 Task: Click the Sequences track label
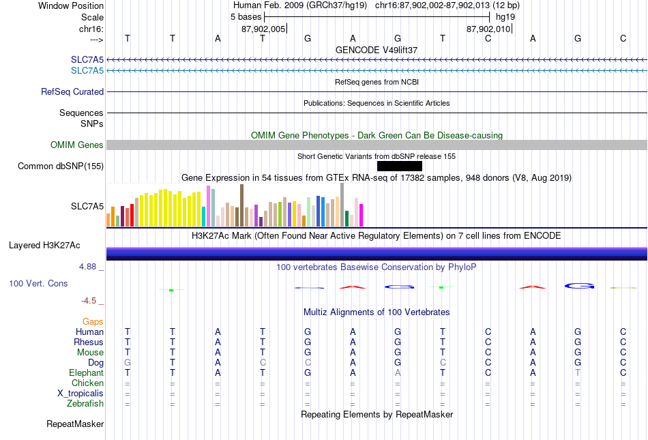coord(81,113)
